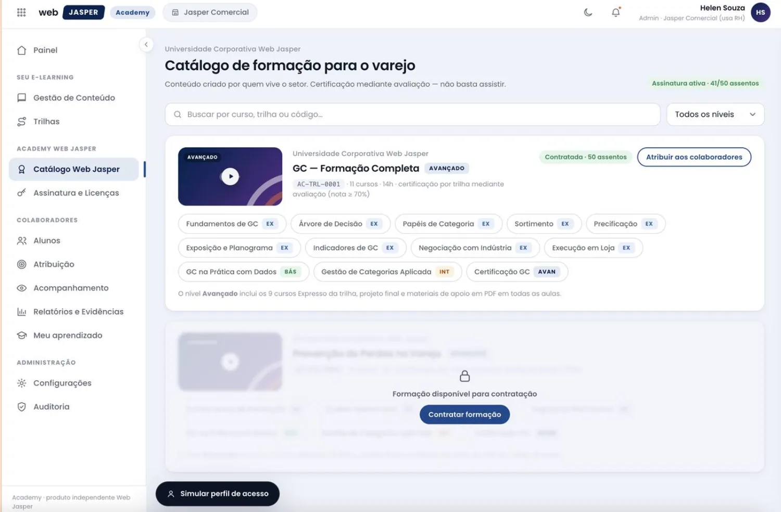Click the Contratar formação button

(464, 415)
